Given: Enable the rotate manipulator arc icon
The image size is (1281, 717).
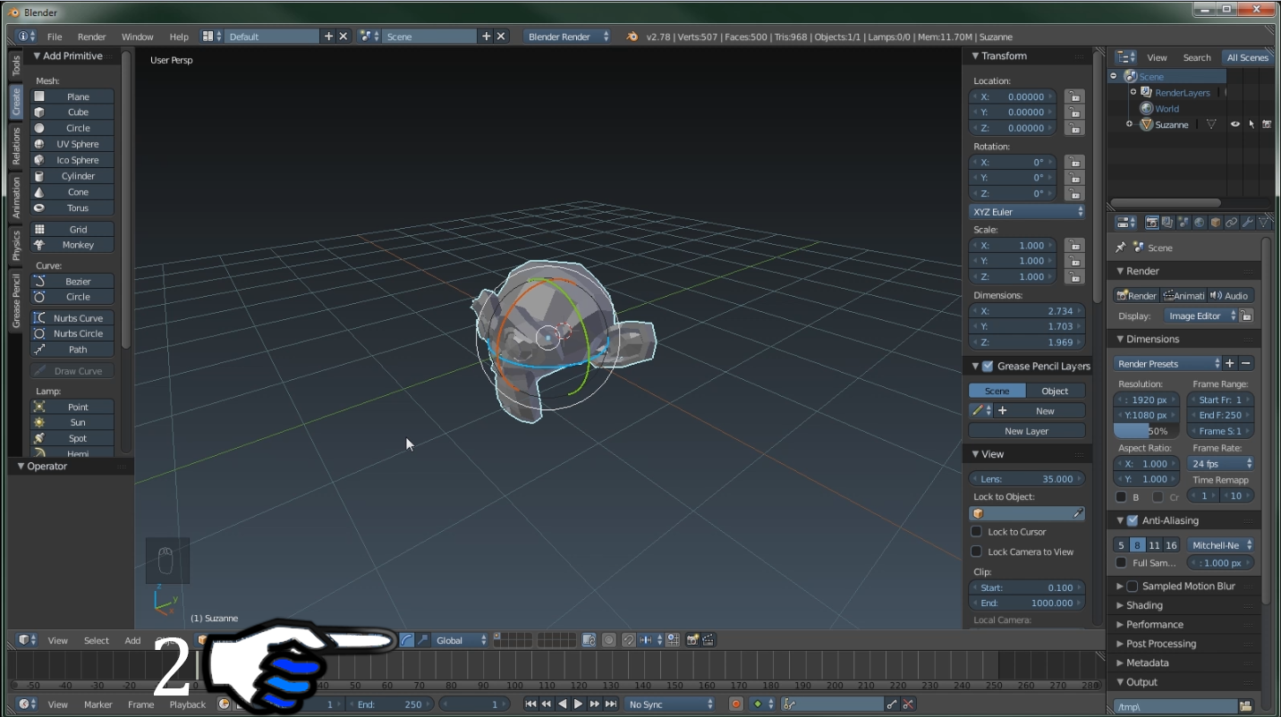Looking at the screenshot, I should 407,640.
